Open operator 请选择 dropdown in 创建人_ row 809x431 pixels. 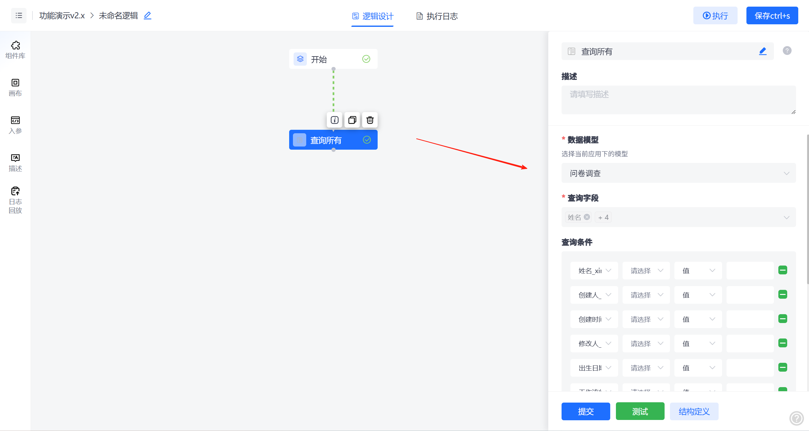click(x=646, y=295)
